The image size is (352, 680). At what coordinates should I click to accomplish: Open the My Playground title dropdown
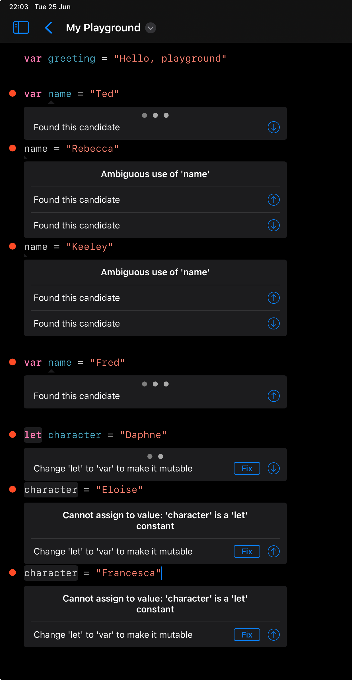tap(151, 28)
